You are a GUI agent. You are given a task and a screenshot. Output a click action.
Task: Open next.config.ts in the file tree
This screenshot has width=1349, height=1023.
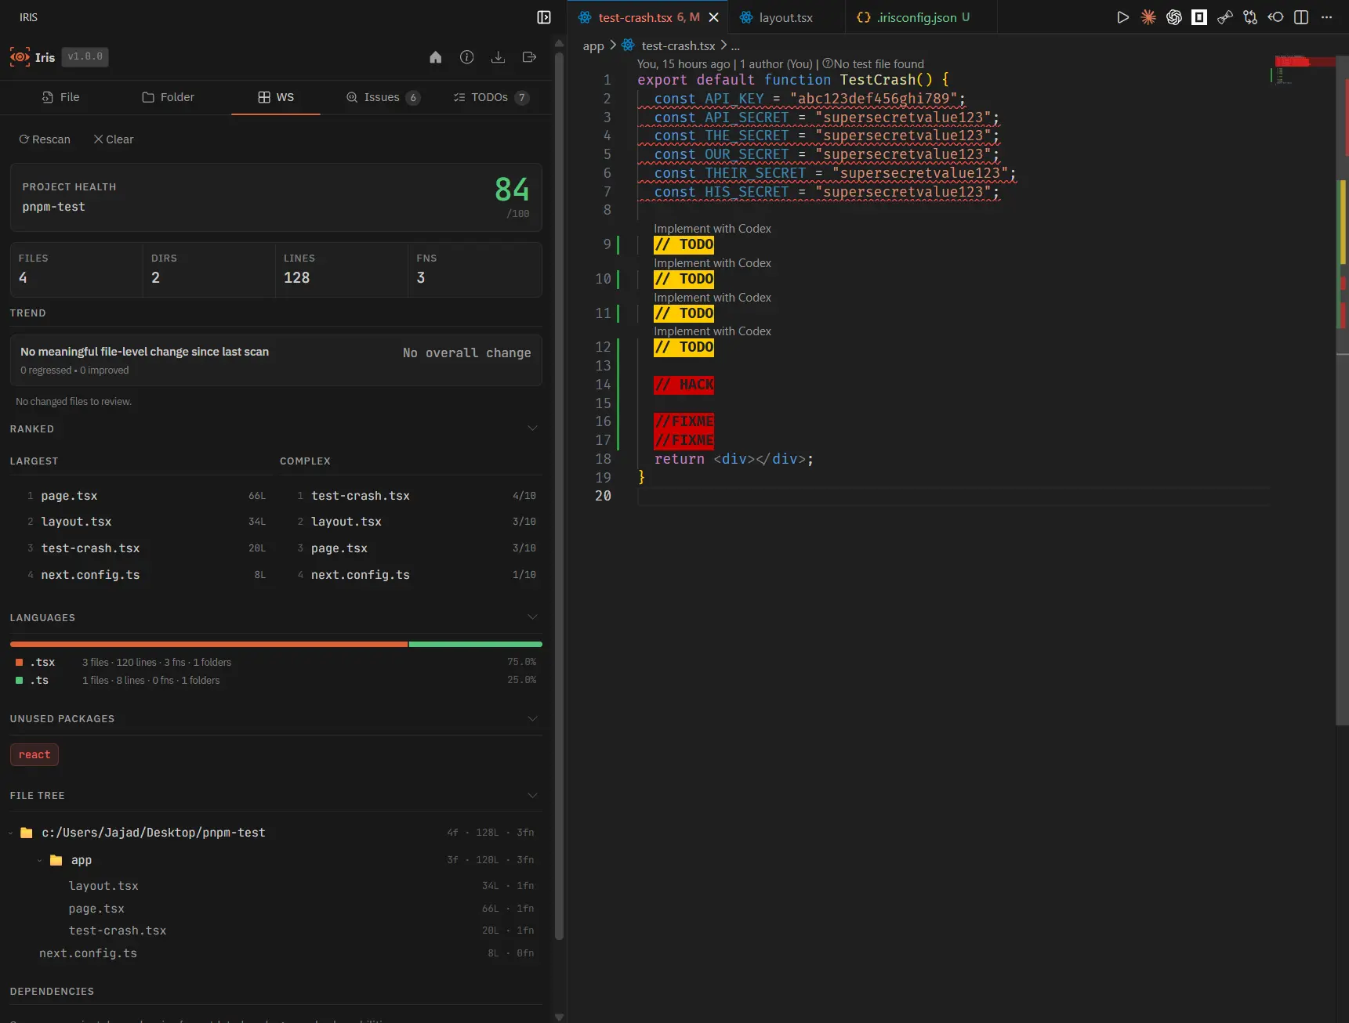pos(88,953)
